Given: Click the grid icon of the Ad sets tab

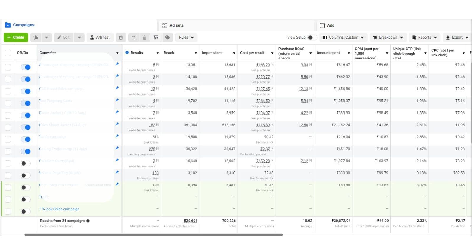Looking at the screenshot, I should point(165,26).
